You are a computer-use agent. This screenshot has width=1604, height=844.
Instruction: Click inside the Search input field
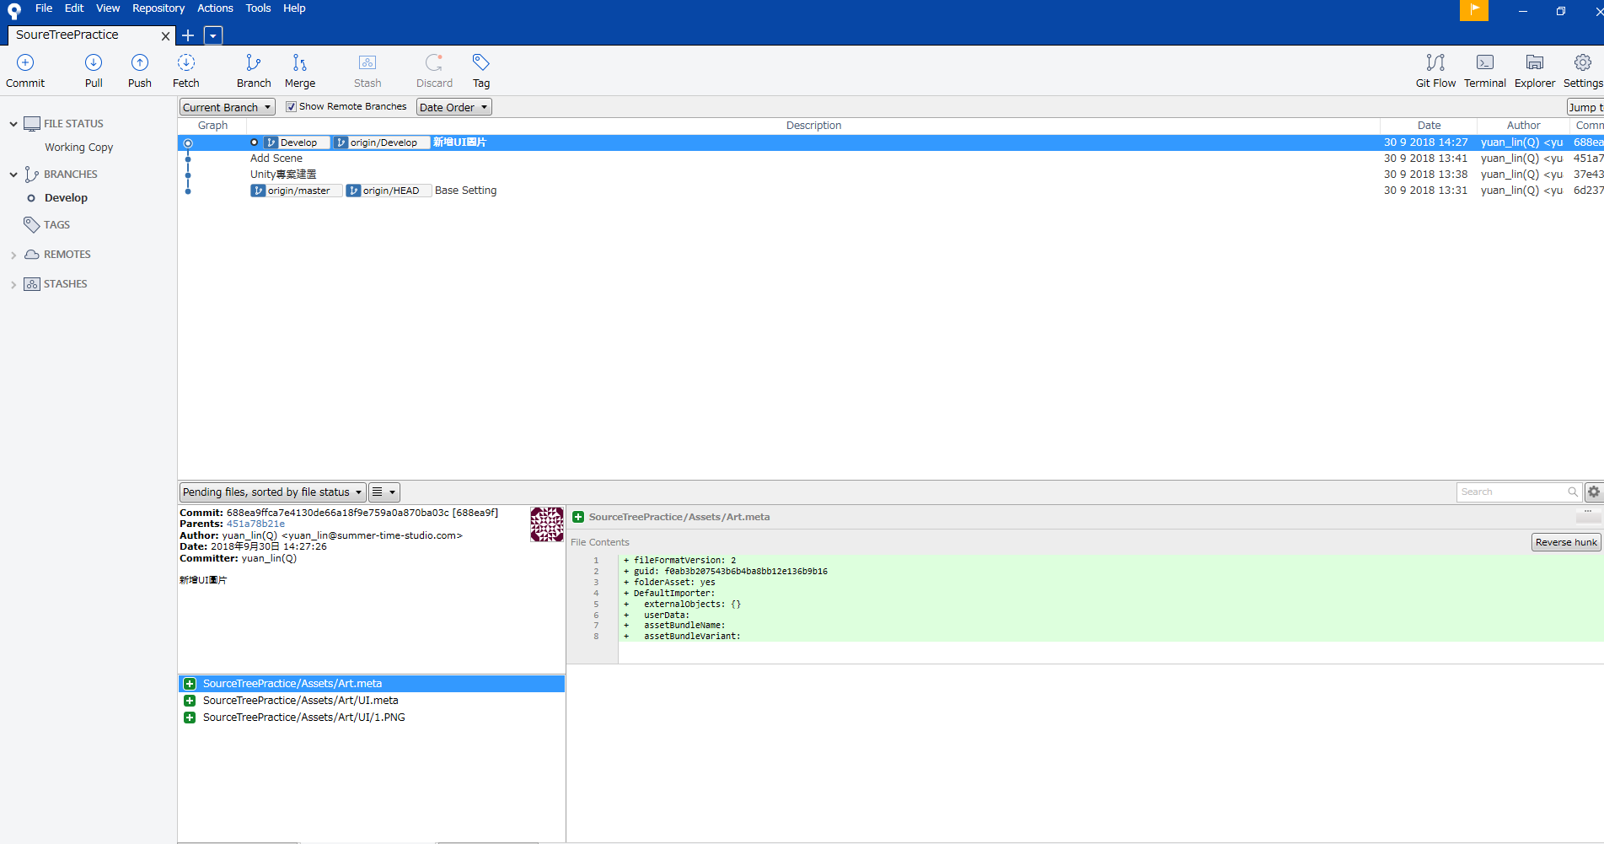[x=1510, y=492]
